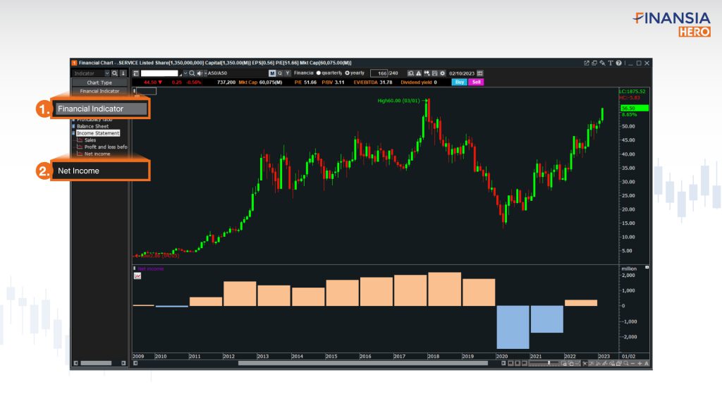Screen dimensions: 722x406
Task: Click the playback speed slider handle
Action: coord(549,363)
